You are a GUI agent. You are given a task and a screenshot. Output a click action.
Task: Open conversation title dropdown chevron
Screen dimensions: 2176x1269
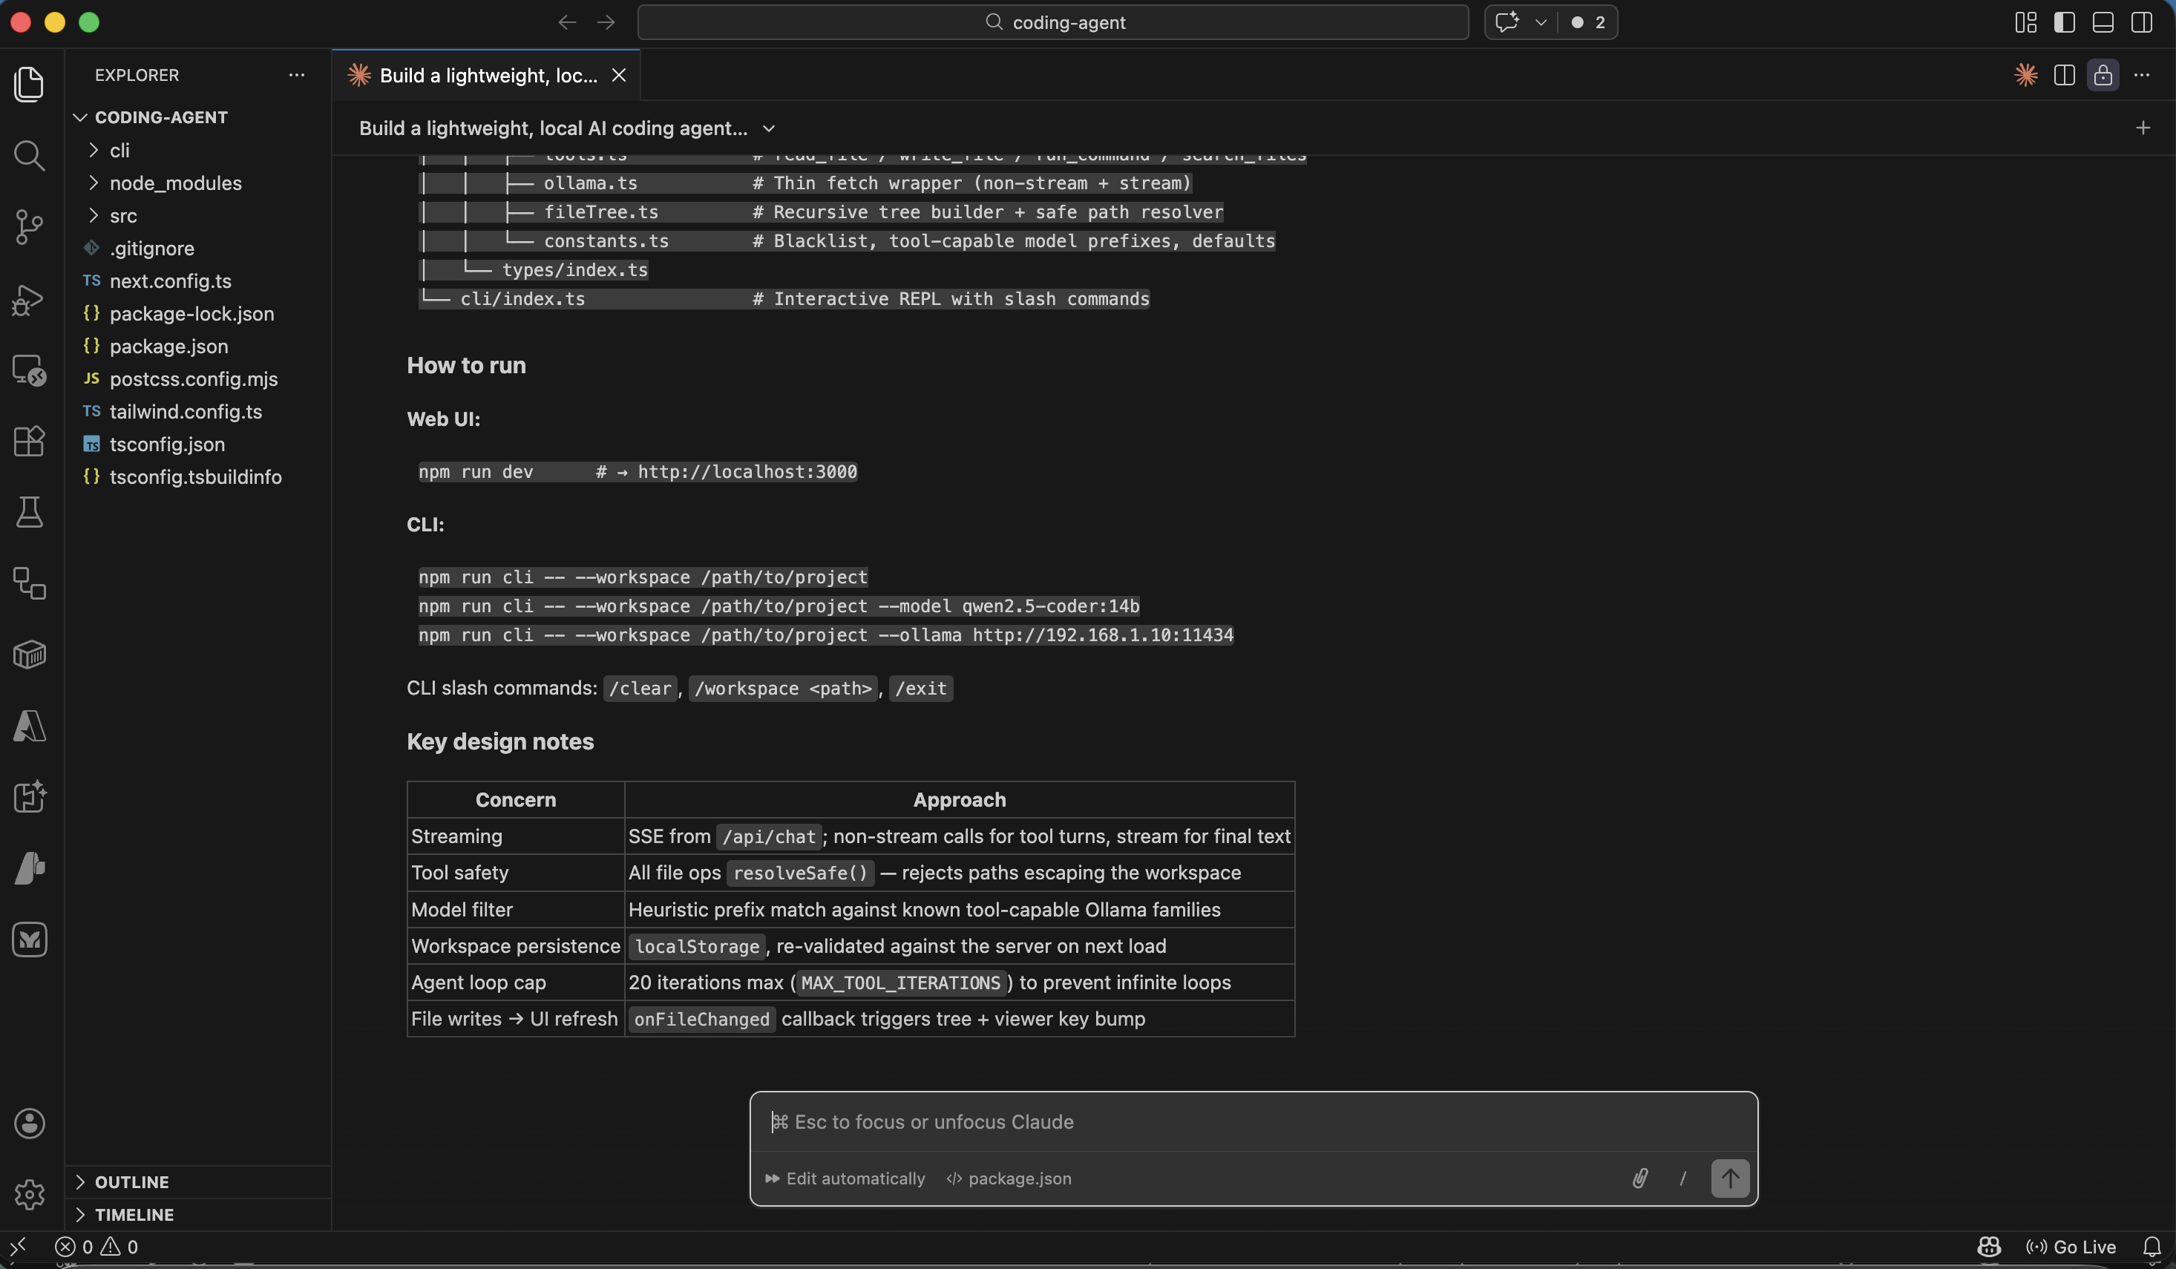tap(769, 128)
